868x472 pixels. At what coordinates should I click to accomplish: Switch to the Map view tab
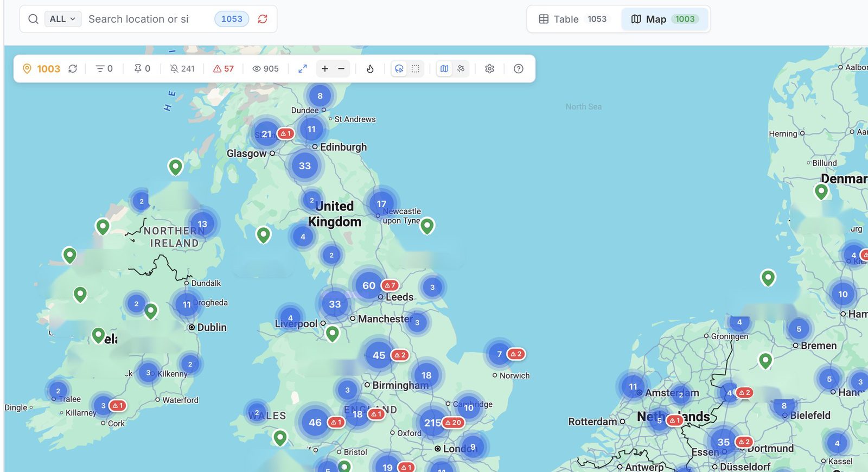(665, 19)
